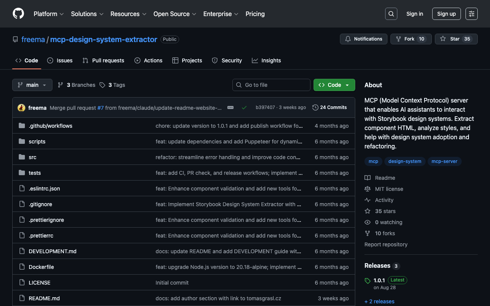490x306 pixels.
Task: Open the appearance settings icon in header
Action: [471, 14]
